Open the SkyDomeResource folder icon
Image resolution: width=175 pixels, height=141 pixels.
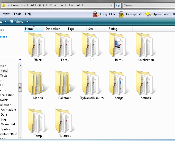pyautogui.click(x=92, y=83)
